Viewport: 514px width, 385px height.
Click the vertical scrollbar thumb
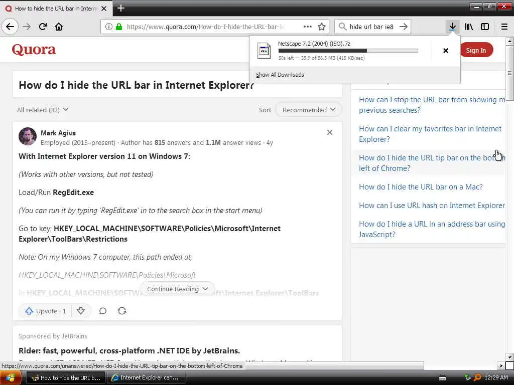(x=509, y=74)
